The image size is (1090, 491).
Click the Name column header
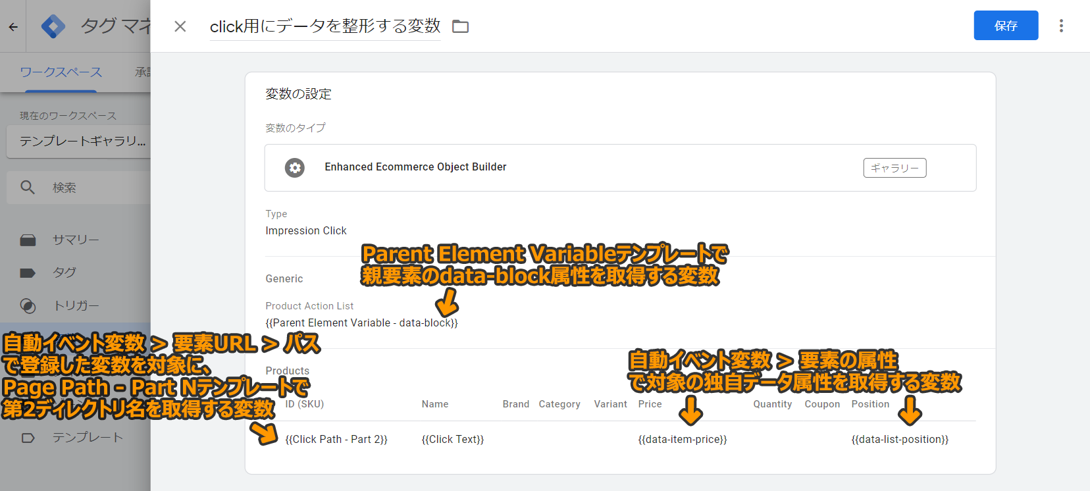click(x=435, y=404)
